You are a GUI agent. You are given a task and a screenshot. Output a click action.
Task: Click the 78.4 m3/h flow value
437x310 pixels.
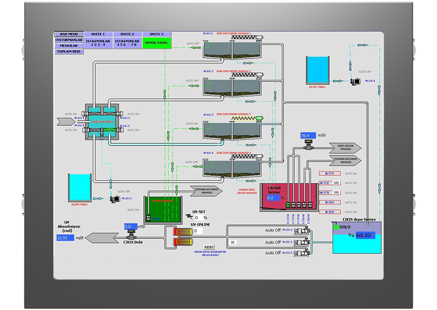pyautogui.click(x=308, y=136)
